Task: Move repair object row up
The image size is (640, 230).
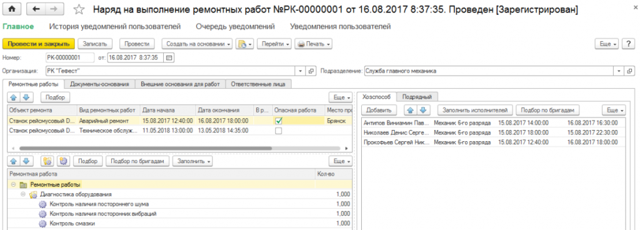Action: [x=14, y=97]
